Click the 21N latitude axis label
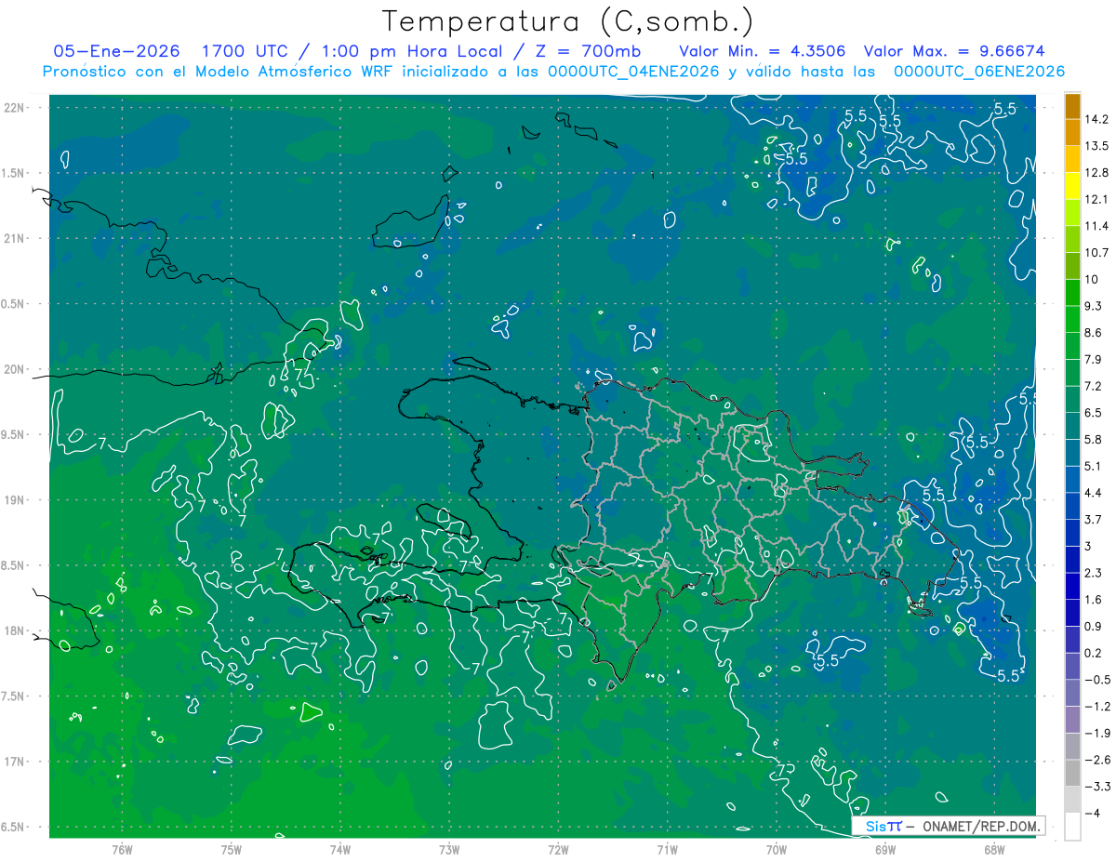The image size is (1116, 862). pyautogui.click(x=14, y=239)
